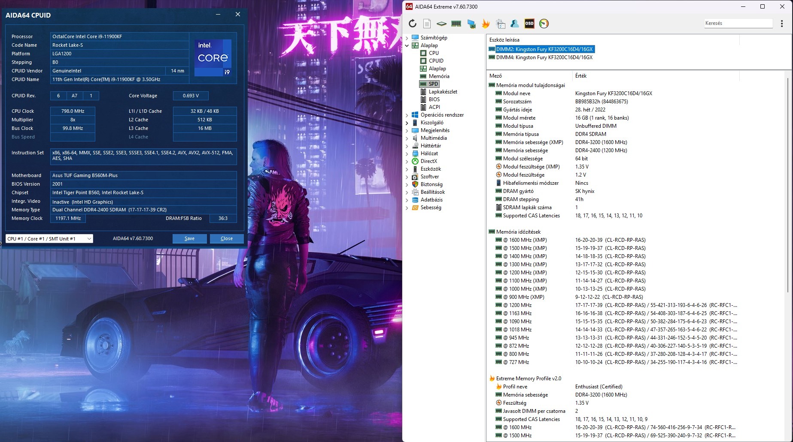Viewport: 793px width, 442px height.
Task: Open the gear preferences icon in toolbar
Action: point(500,24)
